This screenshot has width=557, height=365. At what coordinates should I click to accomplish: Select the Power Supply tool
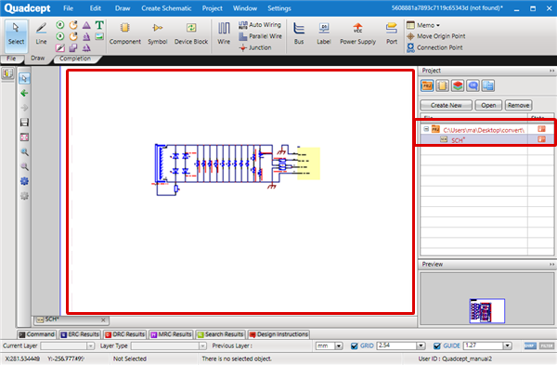point(357,34)
